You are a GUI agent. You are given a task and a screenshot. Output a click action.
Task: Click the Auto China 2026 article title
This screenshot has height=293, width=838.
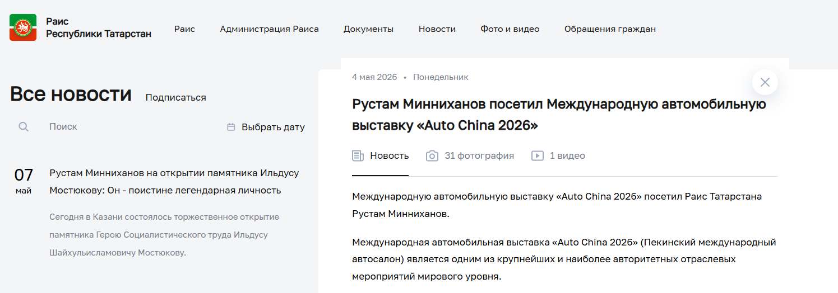559,115
